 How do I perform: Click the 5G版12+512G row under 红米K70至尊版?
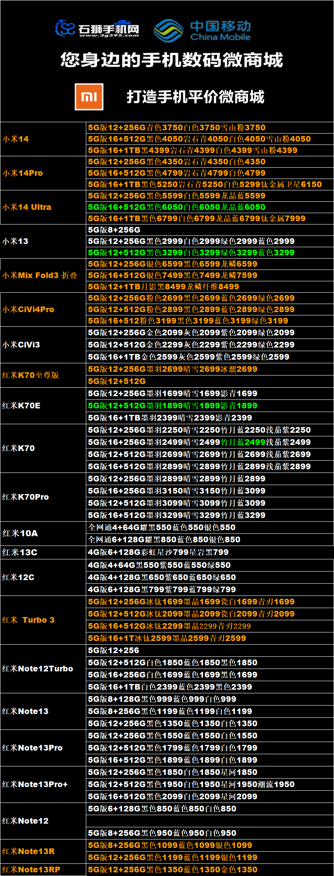point(210,381)
